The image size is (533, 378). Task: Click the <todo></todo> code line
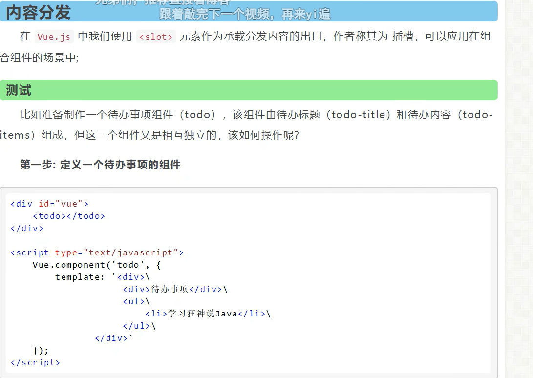(69, 216)
